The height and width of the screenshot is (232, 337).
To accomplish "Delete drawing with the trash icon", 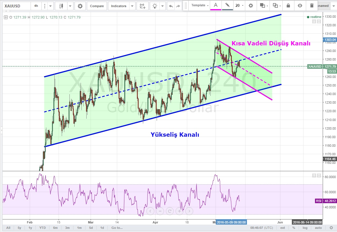I will [x=312, y=5].
